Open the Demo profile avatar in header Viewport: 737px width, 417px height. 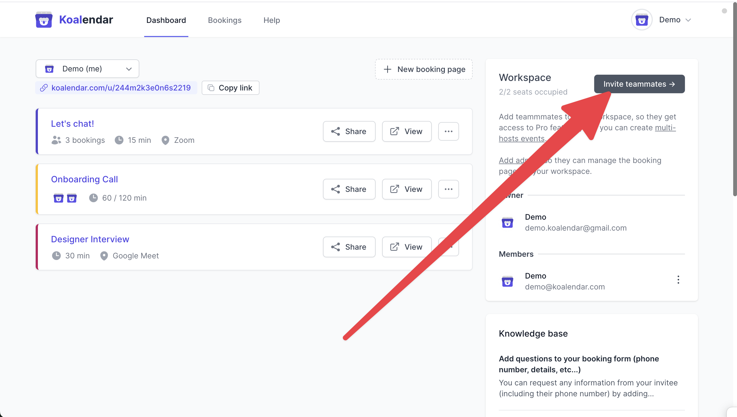tap(641, 20)
